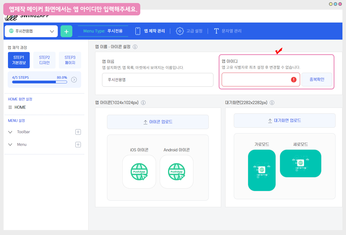The width and height of the screenshot is (346, 235).
Task: Expand the Menu chevron in MENU 설정
Action: [x=10, y=145]
